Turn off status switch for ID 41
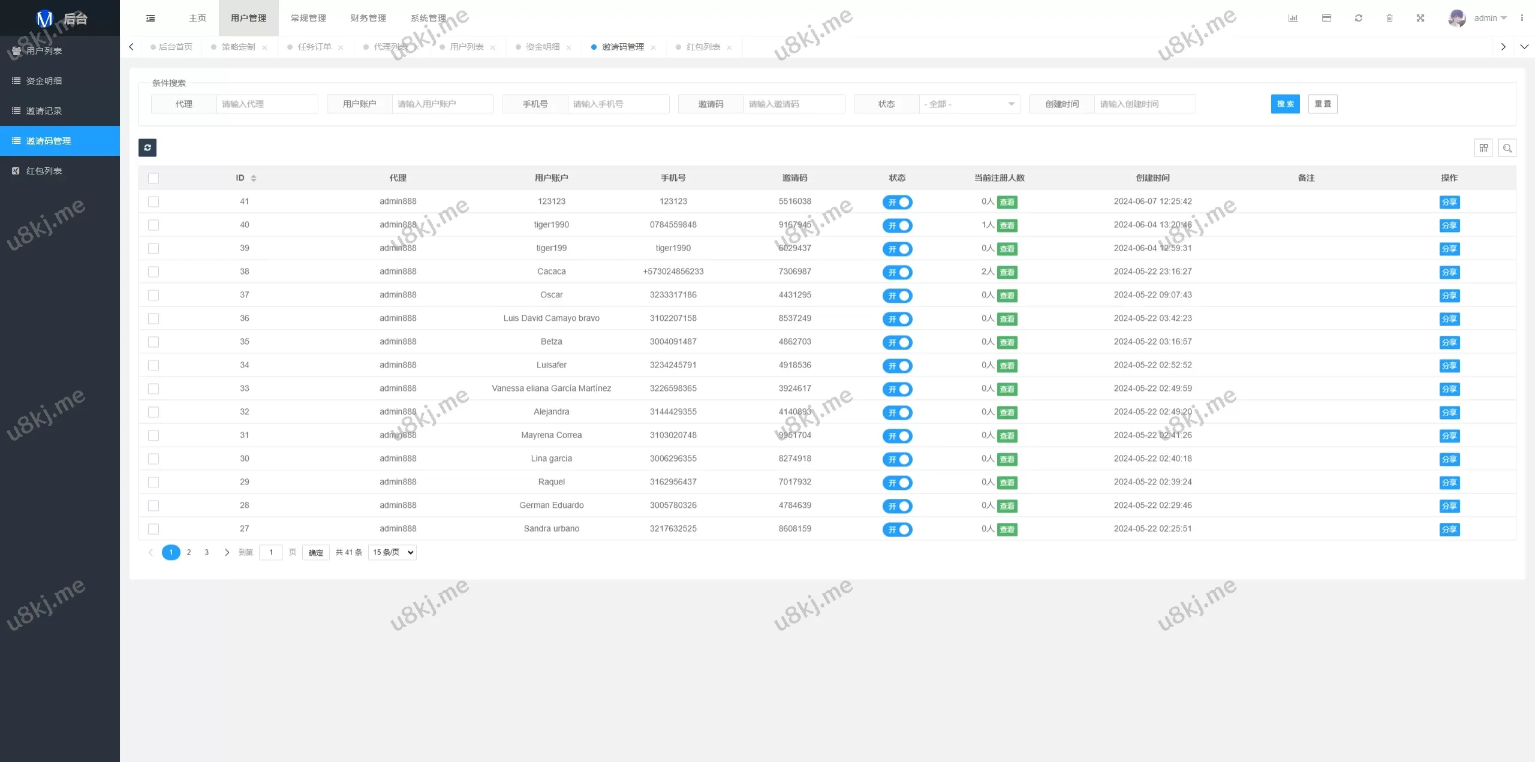 tap(897, 202)
